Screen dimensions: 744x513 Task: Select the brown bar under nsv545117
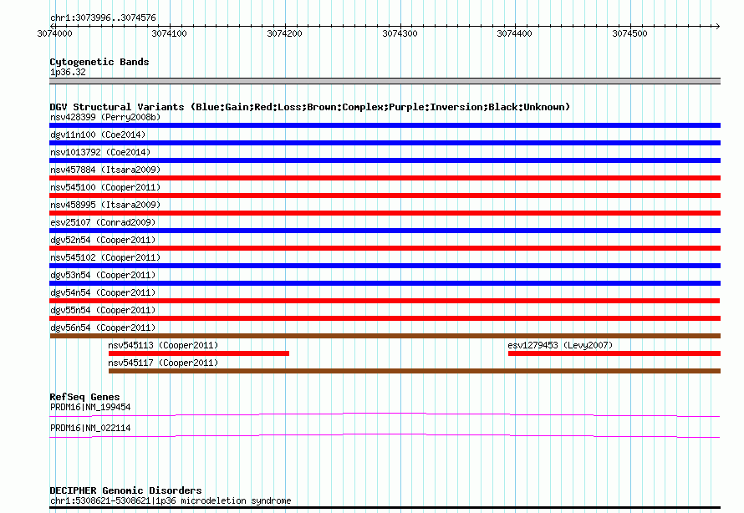click(x=415, y=371)
